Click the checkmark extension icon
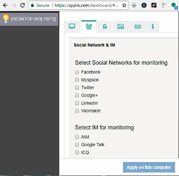This screenshot has width=179, height=176. coord(154,5)
